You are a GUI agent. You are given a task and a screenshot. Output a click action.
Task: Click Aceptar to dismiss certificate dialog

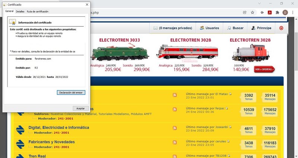point(80,108)
